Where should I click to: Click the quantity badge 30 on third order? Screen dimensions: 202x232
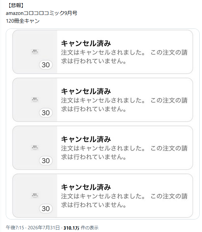(x=46, y=161)
